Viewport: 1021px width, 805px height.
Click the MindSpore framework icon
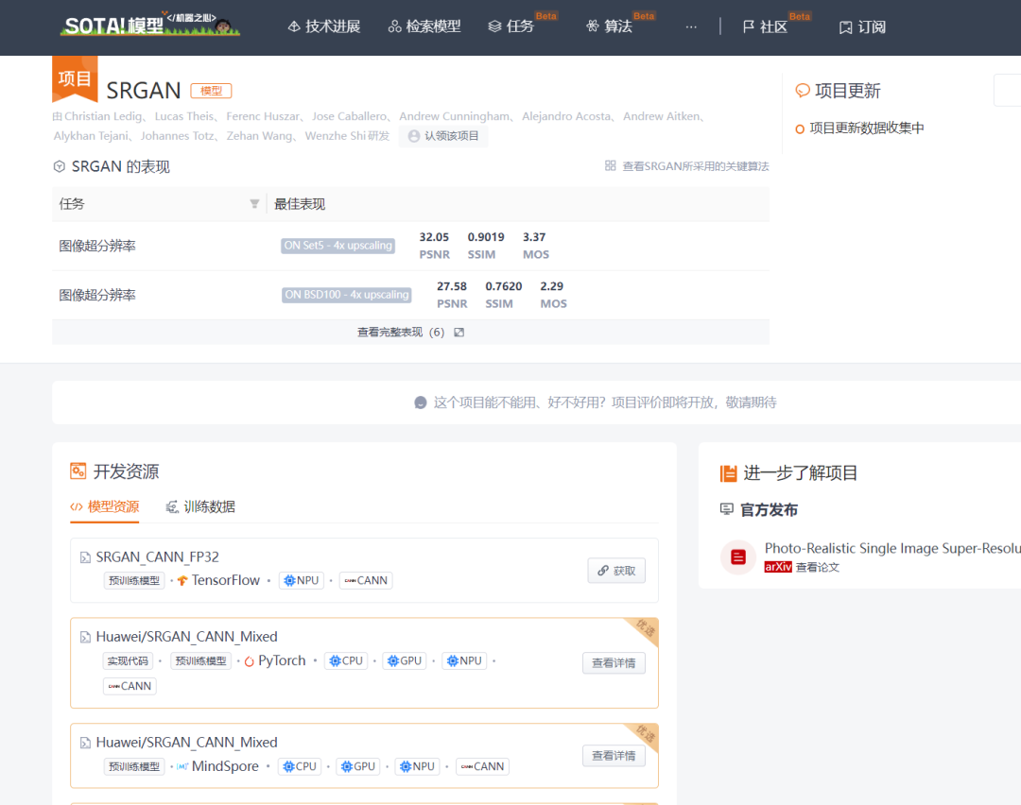[183, 766]
